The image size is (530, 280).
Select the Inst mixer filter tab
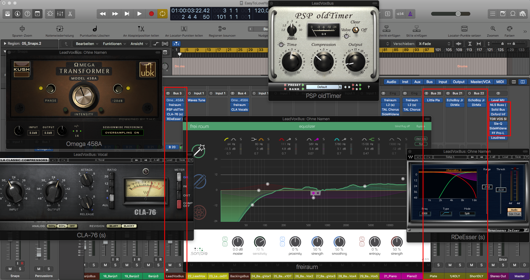coord(405,82)
